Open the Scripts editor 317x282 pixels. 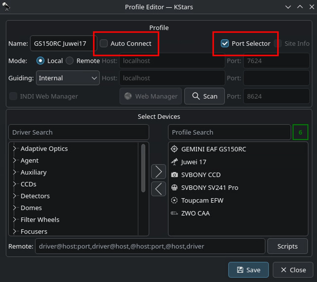(287, 246)
